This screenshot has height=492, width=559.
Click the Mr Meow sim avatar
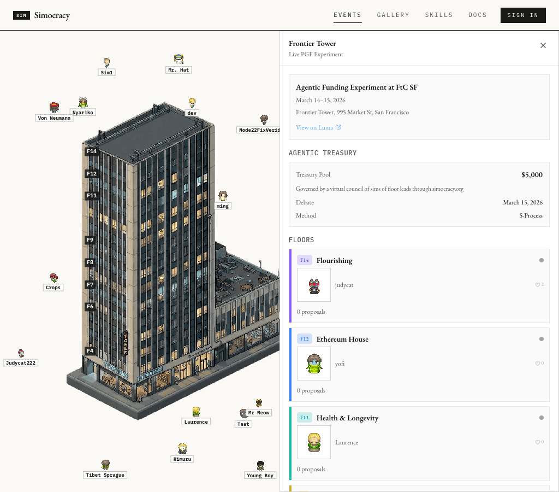point(259,403)
